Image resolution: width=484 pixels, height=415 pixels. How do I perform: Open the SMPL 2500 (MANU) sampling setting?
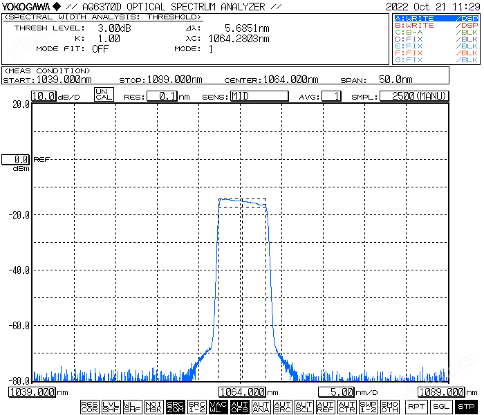click(414, 96)
